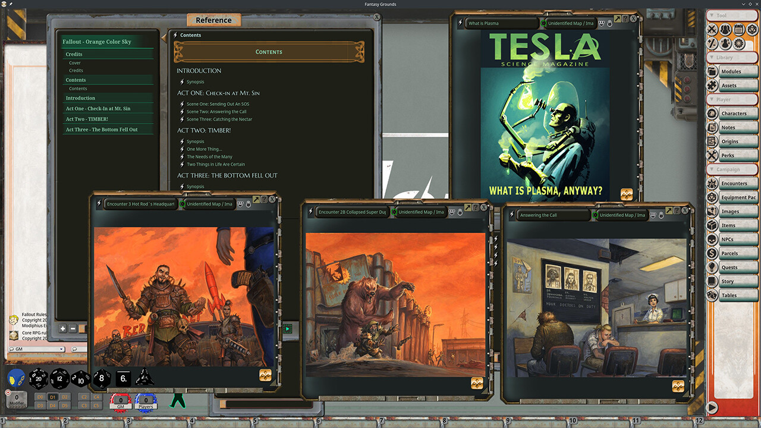761x428 pixels.
Task: Open the Encounters sidebar button
Action: [734, 184]
